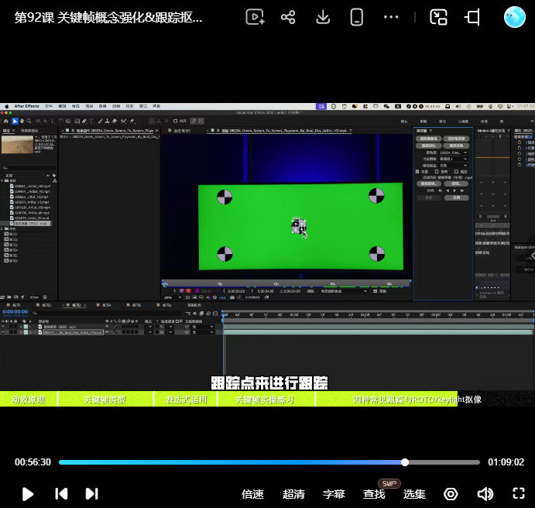Click 查找 search button with SVIP badge
Image resolution: width=535 pixels, height=508 pixels.
(x=374, y=494)
